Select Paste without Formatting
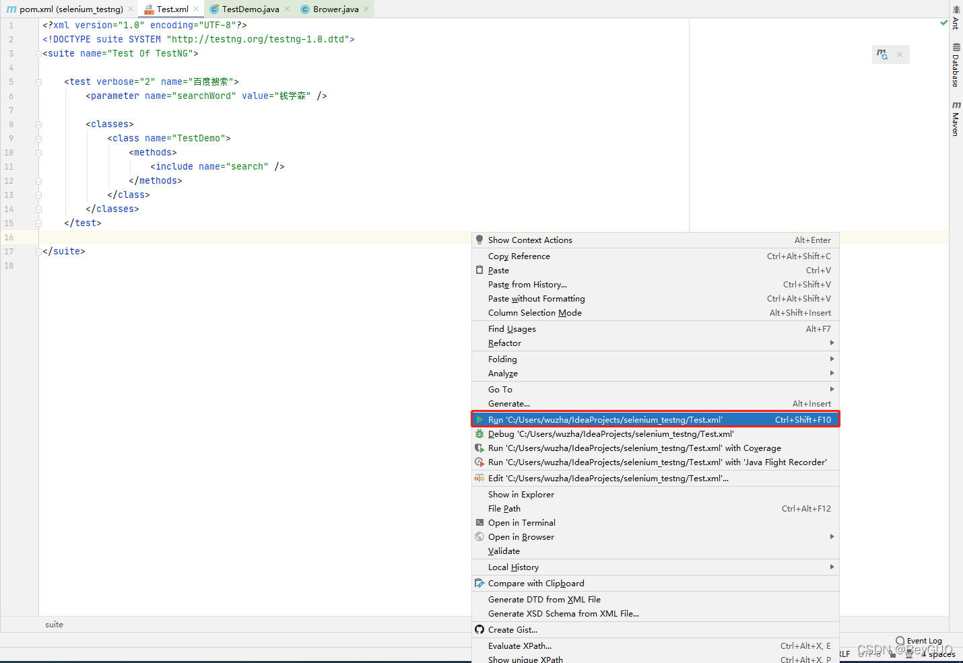Viewport: 963px width, 663px height. click(x=655, y=299)
